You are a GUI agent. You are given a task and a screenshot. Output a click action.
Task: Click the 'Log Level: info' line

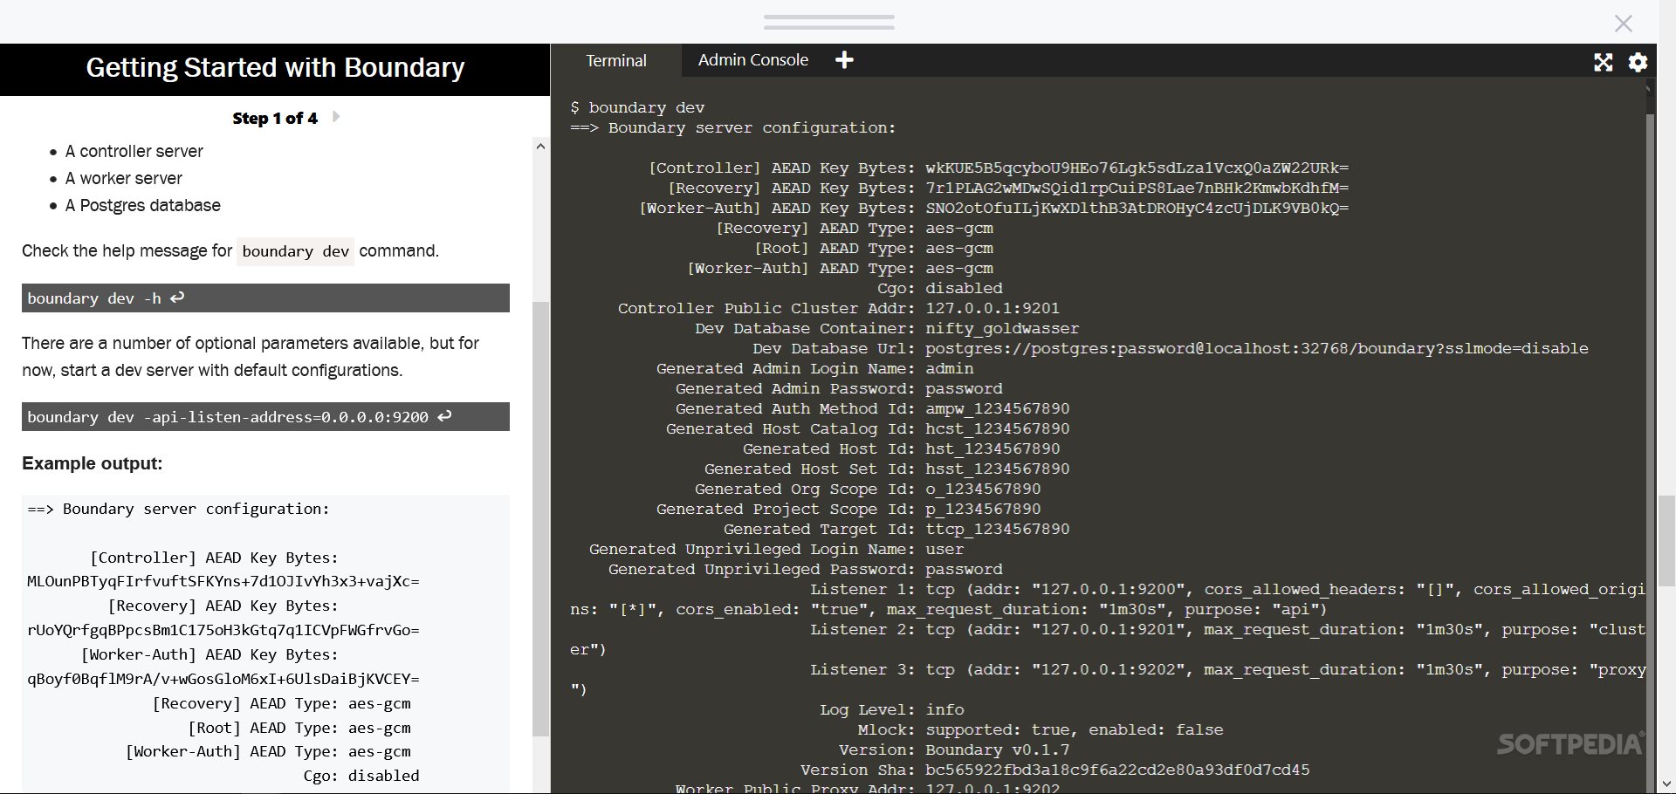point(892,709)
